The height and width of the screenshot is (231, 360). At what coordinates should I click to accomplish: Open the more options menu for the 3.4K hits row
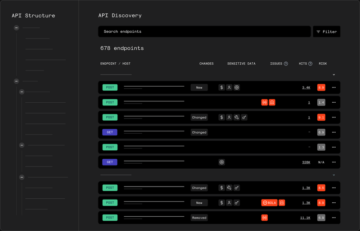[x=334, y=87]
